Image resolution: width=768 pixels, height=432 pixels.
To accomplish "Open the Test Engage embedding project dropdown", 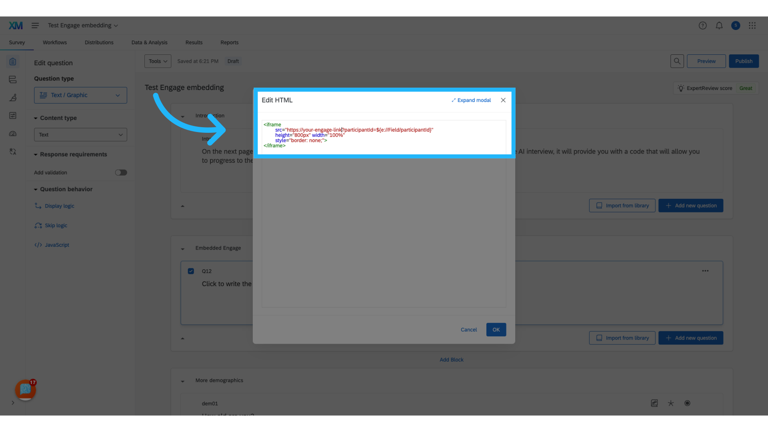I will coord(83,26).
